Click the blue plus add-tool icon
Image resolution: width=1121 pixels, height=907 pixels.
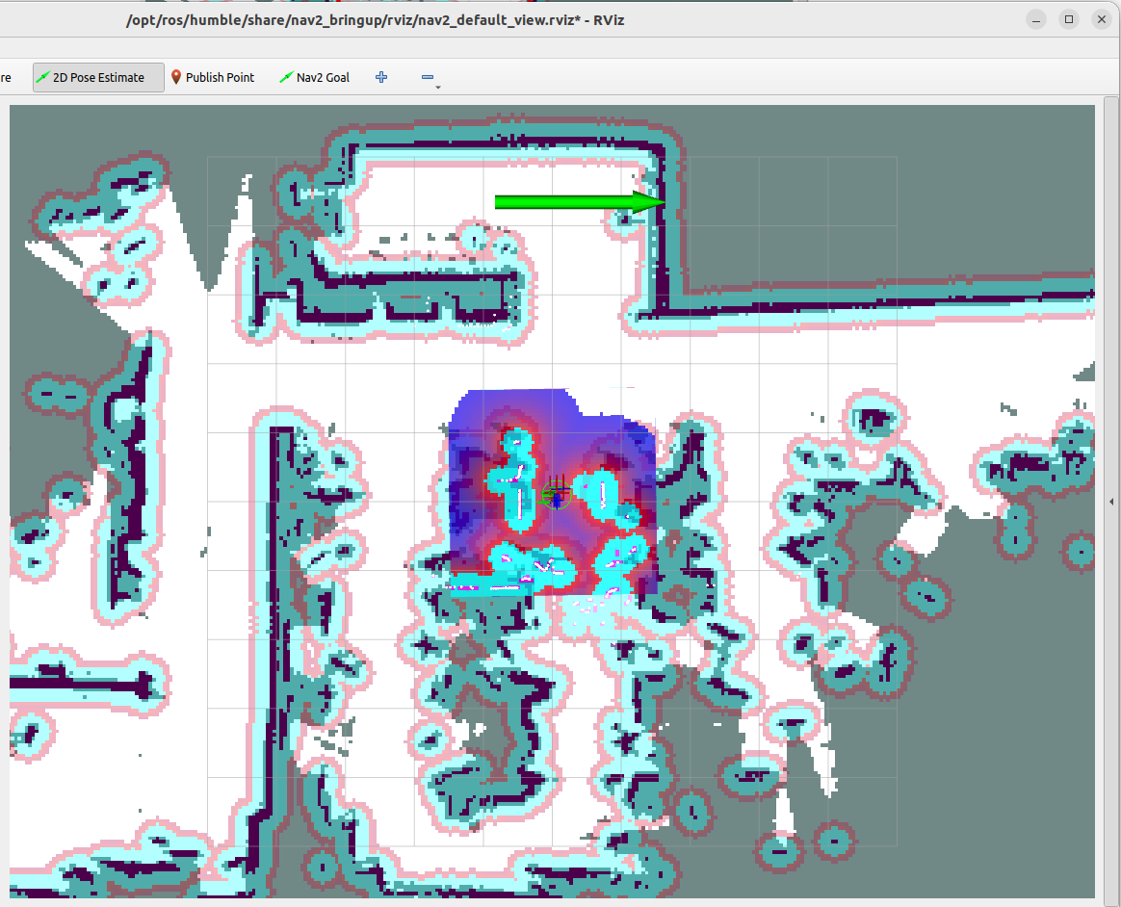pyautogui.click(x=381, y=78)
